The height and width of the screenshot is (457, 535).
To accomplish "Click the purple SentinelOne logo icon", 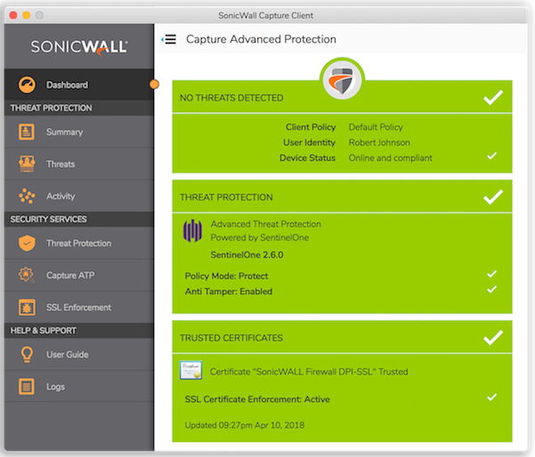I will pos(193,230).
